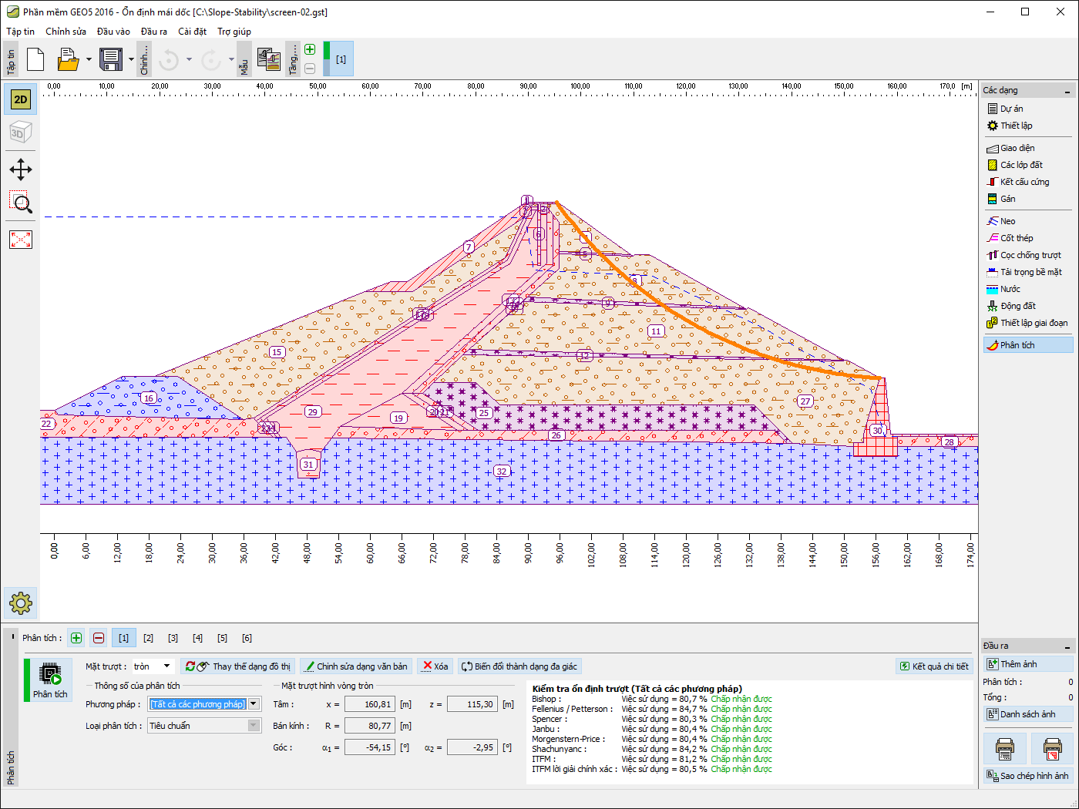
Task: Click the floppy disk save icon
Action: coord(111,59)
